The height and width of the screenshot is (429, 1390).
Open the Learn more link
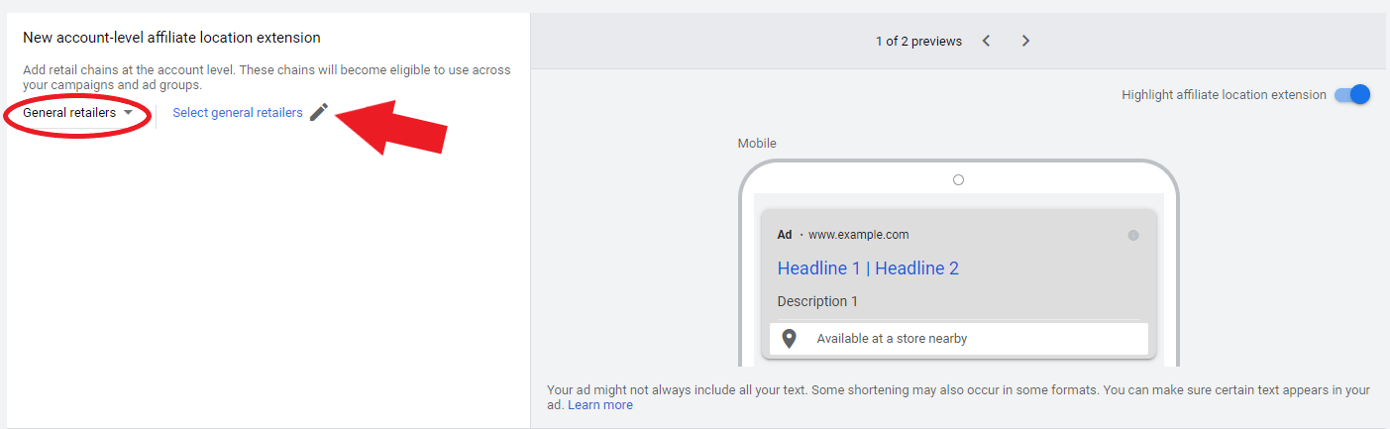pos(600,405)
